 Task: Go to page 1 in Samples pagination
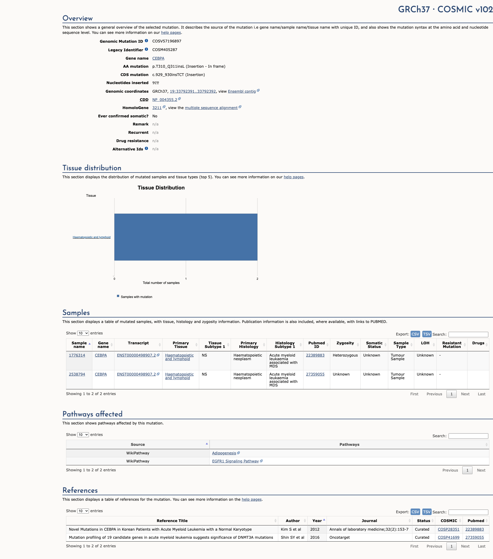tap(451, 394)
